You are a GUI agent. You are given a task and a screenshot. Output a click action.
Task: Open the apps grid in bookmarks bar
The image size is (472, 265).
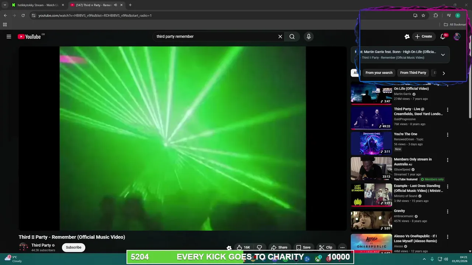5,25
